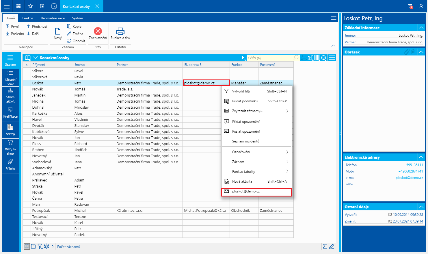Collapse the Základní informace section
The height and width of the screenshot is (254, 428).
pyautogui.click(x=421, y=28)
